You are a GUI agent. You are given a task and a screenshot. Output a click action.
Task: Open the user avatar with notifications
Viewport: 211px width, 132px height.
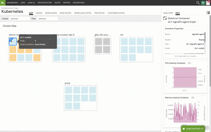(208, 3)
